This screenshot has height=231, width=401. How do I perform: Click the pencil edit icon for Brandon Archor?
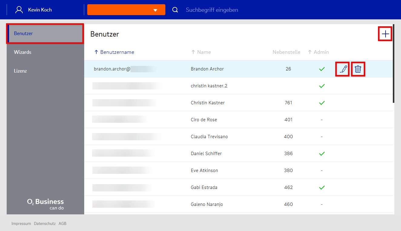(x=343, y=69)
